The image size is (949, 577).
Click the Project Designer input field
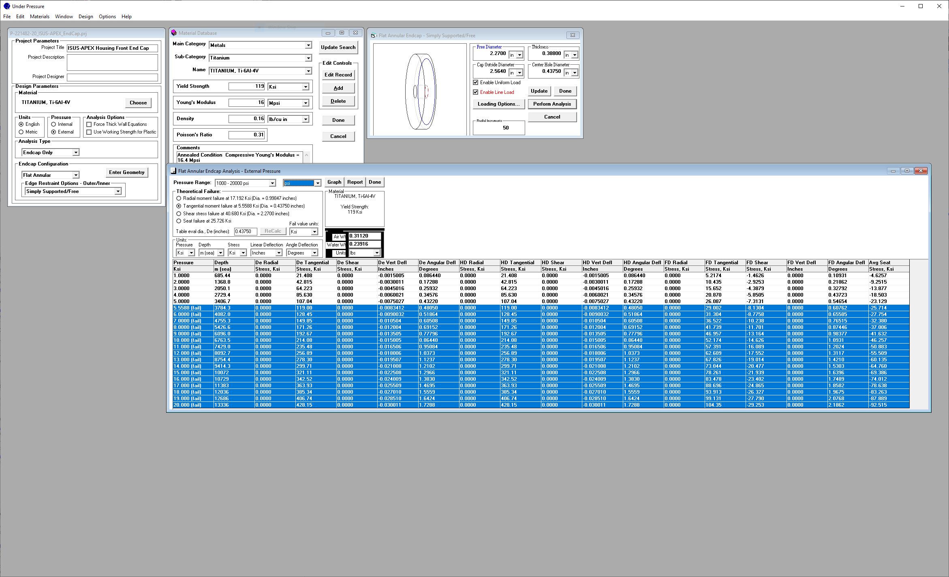pyautogui.click(x=112, y=77)
